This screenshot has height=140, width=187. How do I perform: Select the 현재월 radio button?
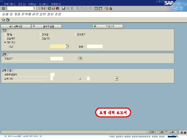pos(40,34)
